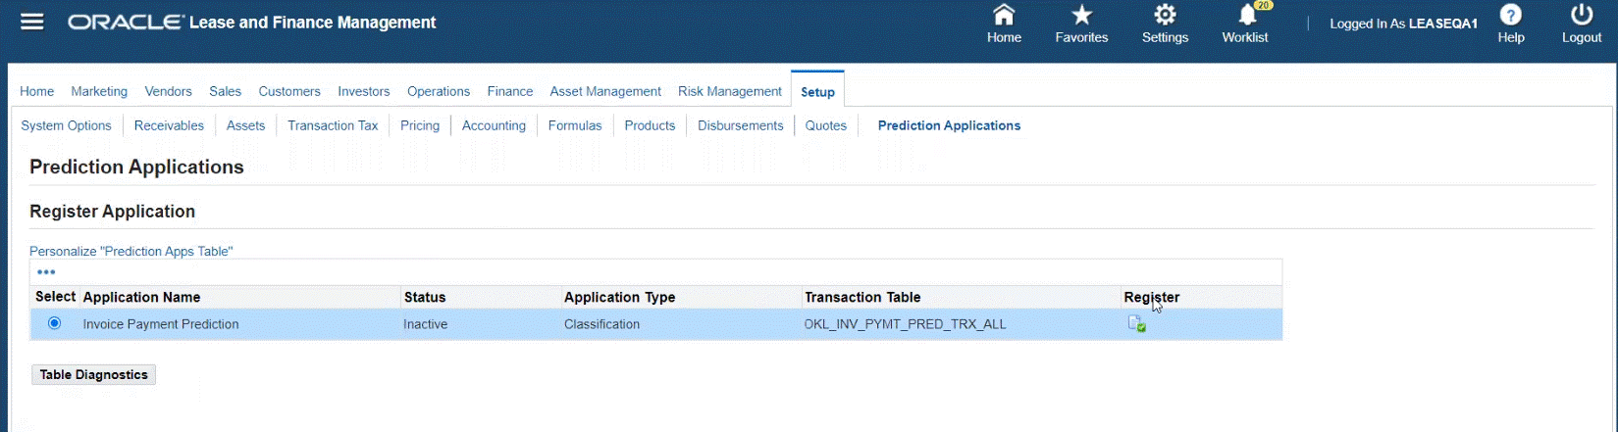
Task: Click Register icon for Invoice Payment Prediction
Action: (x=1136, y=324)
